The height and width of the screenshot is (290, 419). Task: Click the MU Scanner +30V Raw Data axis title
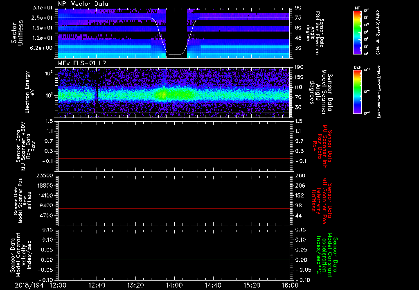pos(27,146)
